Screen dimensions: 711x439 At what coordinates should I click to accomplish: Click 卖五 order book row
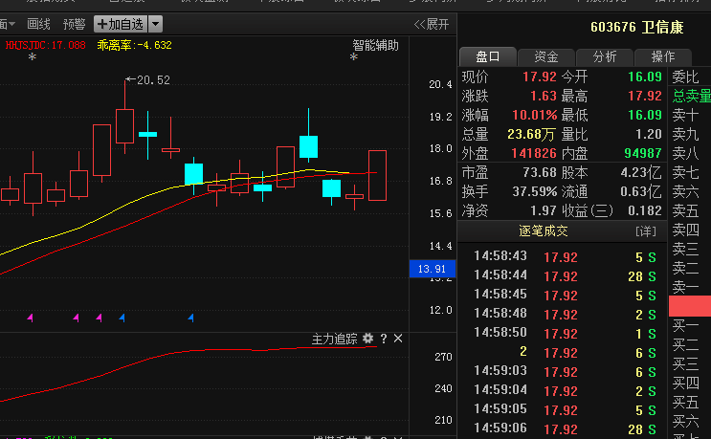pos(690,210)
